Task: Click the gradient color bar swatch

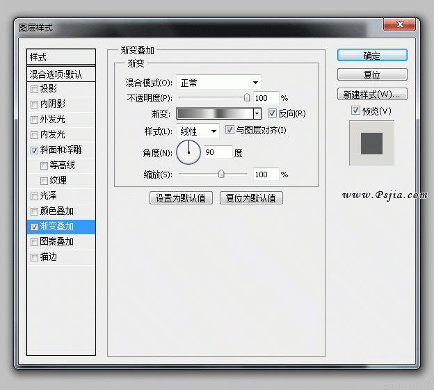Action: click(x=214, y=113)
